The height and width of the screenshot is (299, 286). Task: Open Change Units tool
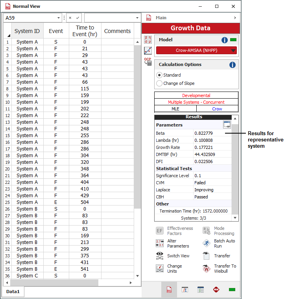click(160, 268)
